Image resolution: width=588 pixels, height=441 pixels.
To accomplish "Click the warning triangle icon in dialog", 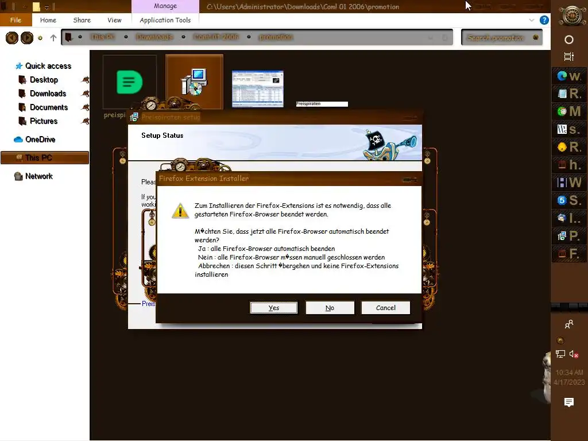I will click(x=180, y=210).
